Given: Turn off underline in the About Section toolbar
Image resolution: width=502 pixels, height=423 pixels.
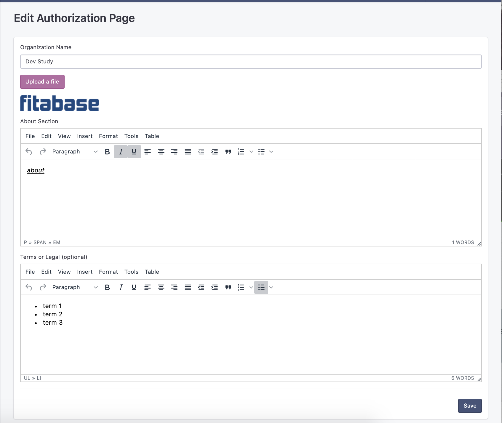Looking at the screenshot, I should coord(134,152).
